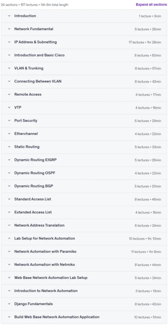Click Port Security section heading
168x325 pixels.
point(26,121)
